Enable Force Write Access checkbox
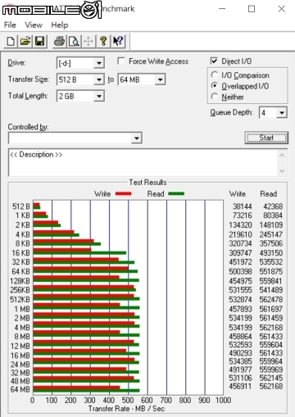The image size is (295, 417). click(121, 61)
